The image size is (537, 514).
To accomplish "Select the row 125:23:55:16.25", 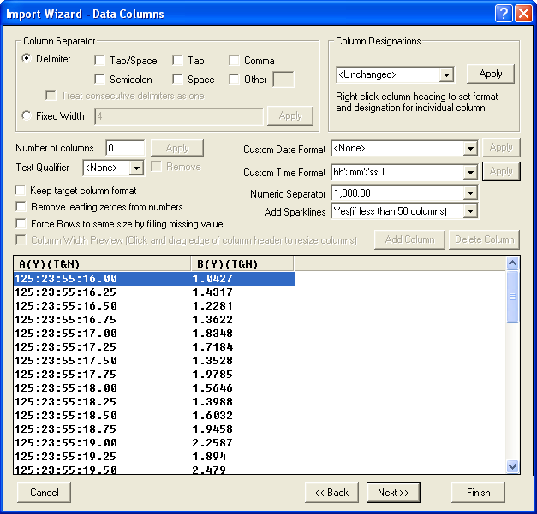I will point(154,292).
